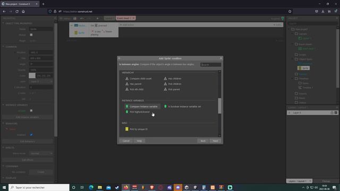This screenshot has height=191, width=340.
Task: Click the Edit behaviors link
Action: tap(28, 142)
